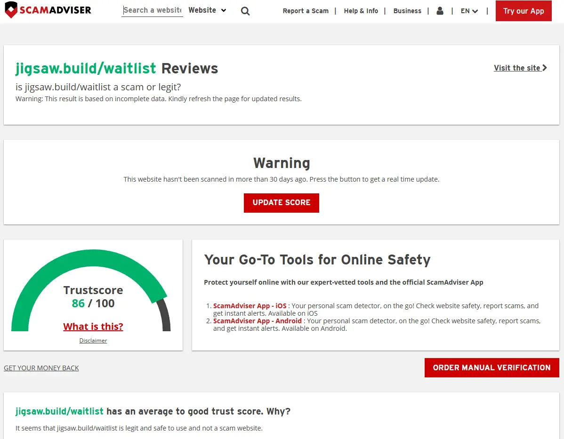The image size is (564, 439).
Task: Open the Business menu item
Action: tap(407, 11)
